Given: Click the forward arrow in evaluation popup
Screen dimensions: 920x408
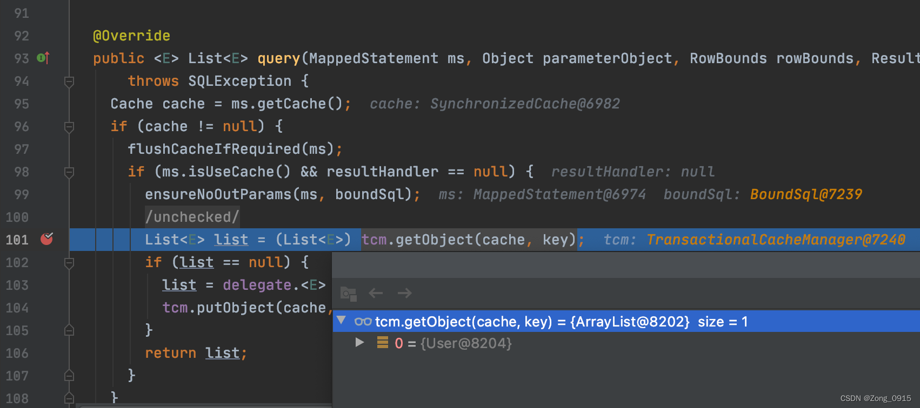Looking at the screenshot, I should coord(405,293).
